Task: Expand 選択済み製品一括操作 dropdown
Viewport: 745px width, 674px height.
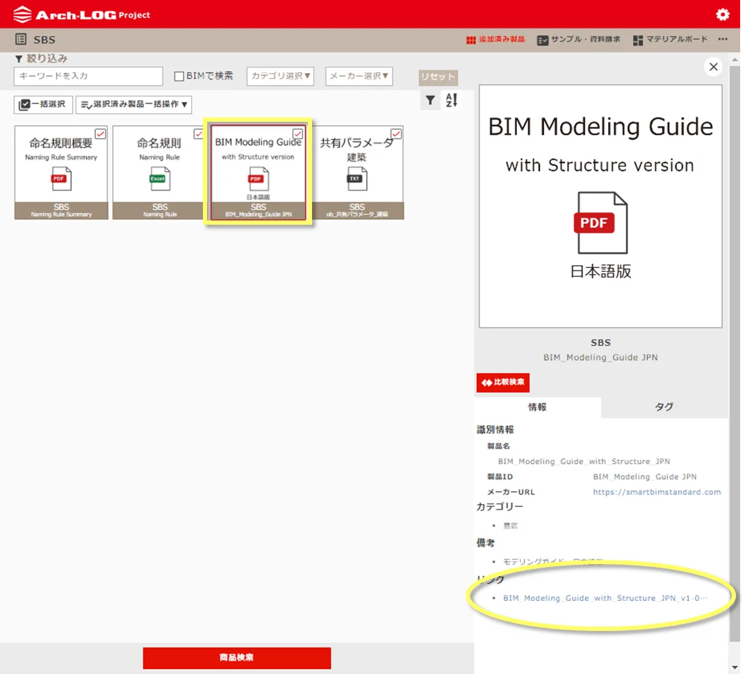Action: click(x=133, y=104)
